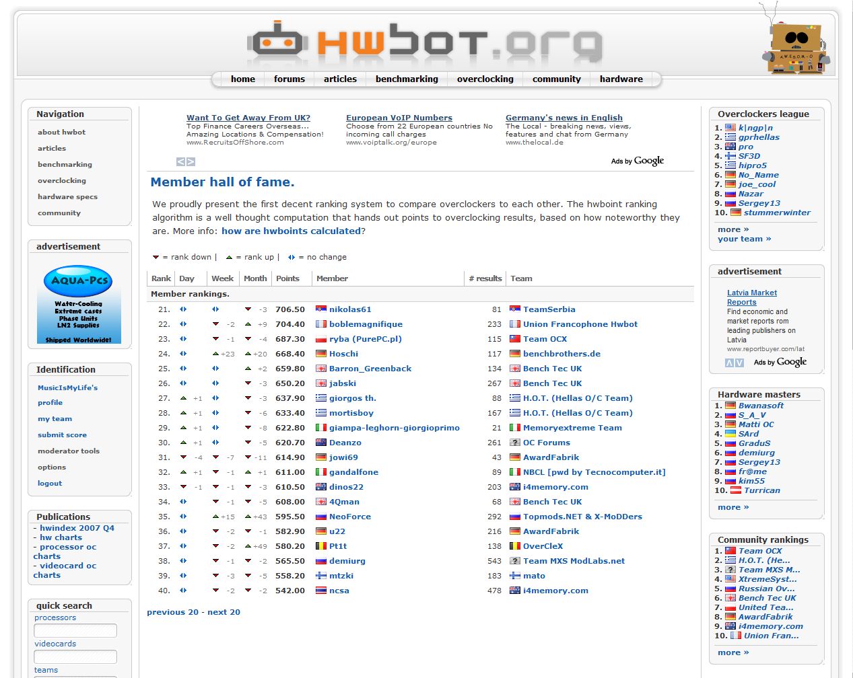
Task: Click the flag beside Team OCX in Community rankings
Action: click(x=730, y=551)
